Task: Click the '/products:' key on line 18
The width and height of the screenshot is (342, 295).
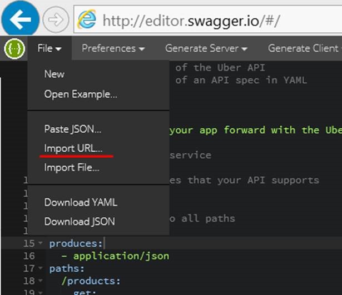Action: [91, 281]
